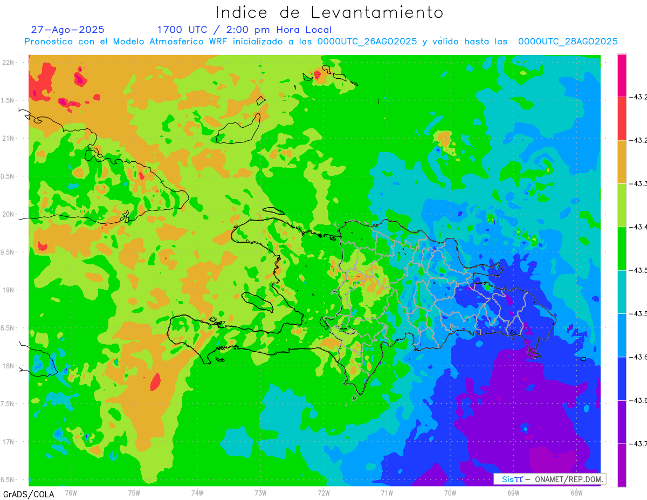Image resolution: width=647 pixels, height=500 pixels.
Task: Select the light blue color bar swatch
Action: 622,335
